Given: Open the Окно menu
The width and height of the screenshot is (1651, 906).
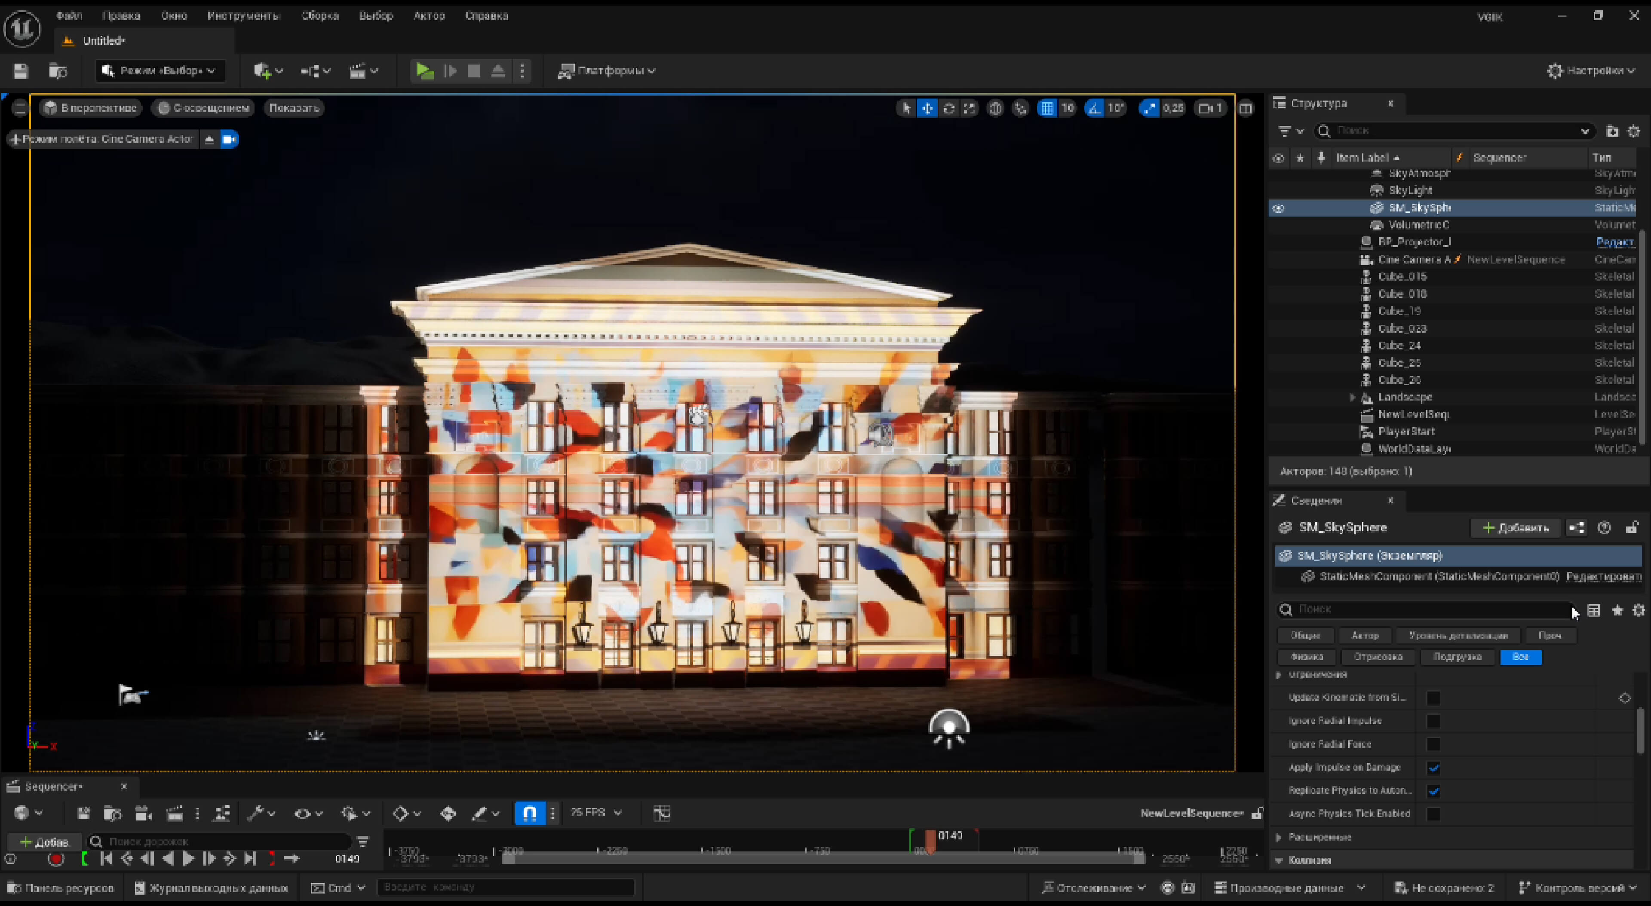Looking at the screenshot, I should tap(174, 15).
